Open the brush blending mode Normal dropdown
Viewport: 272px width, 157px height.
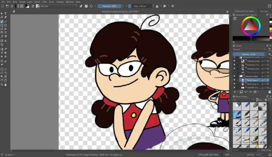point(59,6)
